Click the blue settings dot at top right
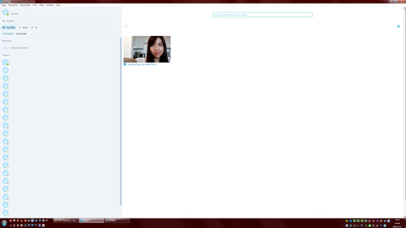Screen dimensions: 406x228 398,26
